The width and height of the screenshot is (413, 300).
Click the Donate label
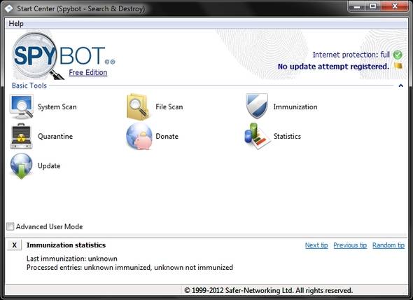(x=167, y=137)
